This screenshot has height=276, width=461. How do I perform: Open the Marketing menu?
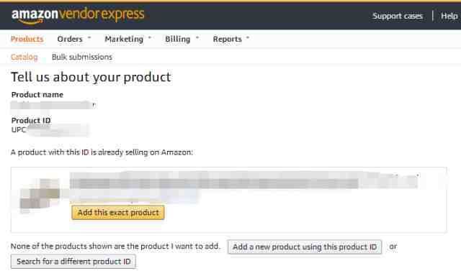[x=124, y=39]
